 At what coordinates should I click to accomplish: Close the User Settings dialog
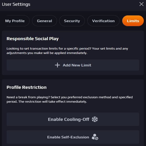[x=141, y=4]
